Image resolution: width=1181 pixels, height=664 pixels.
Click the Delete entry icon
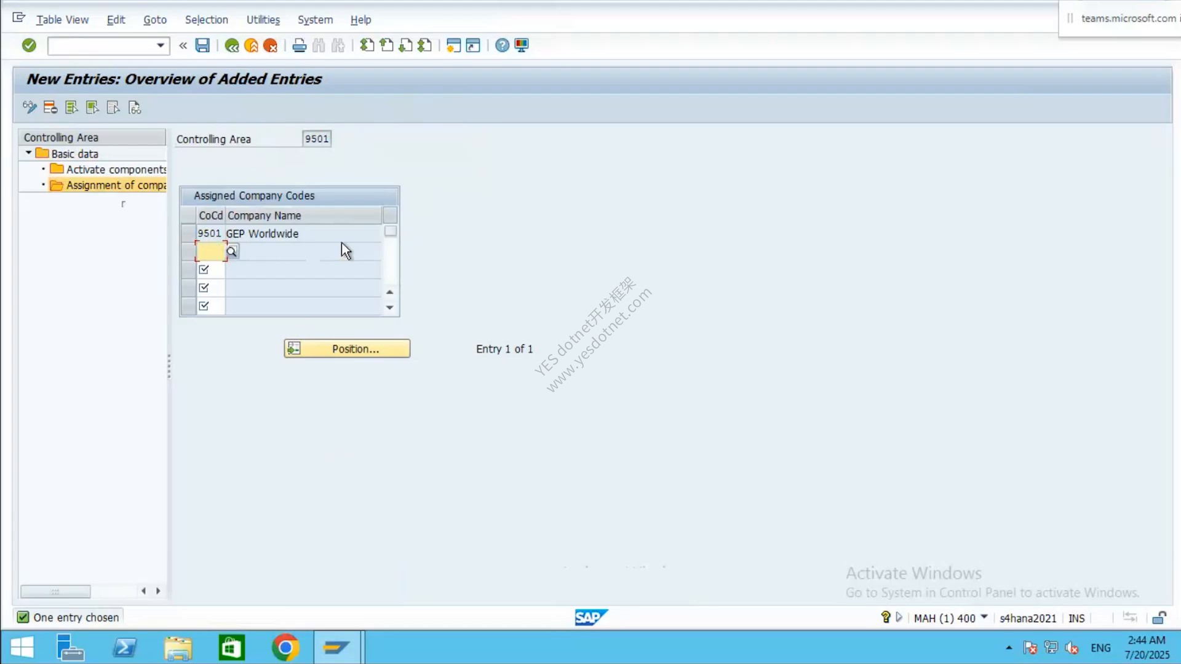tap(50, 108)
